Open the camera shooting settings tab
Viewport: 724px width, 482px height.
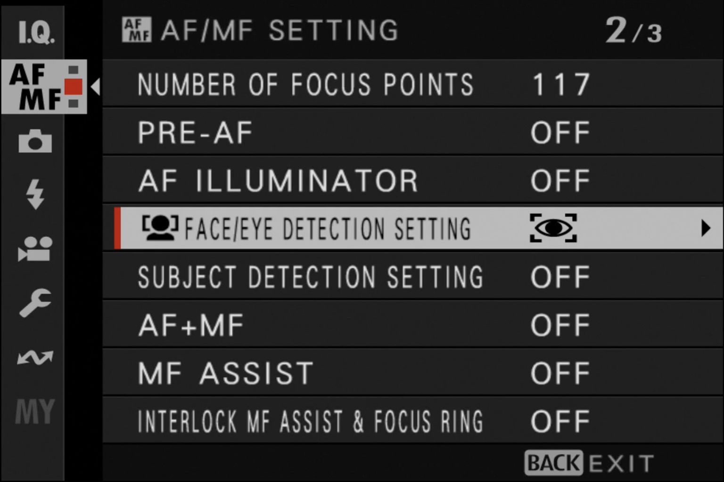point(35,141)
